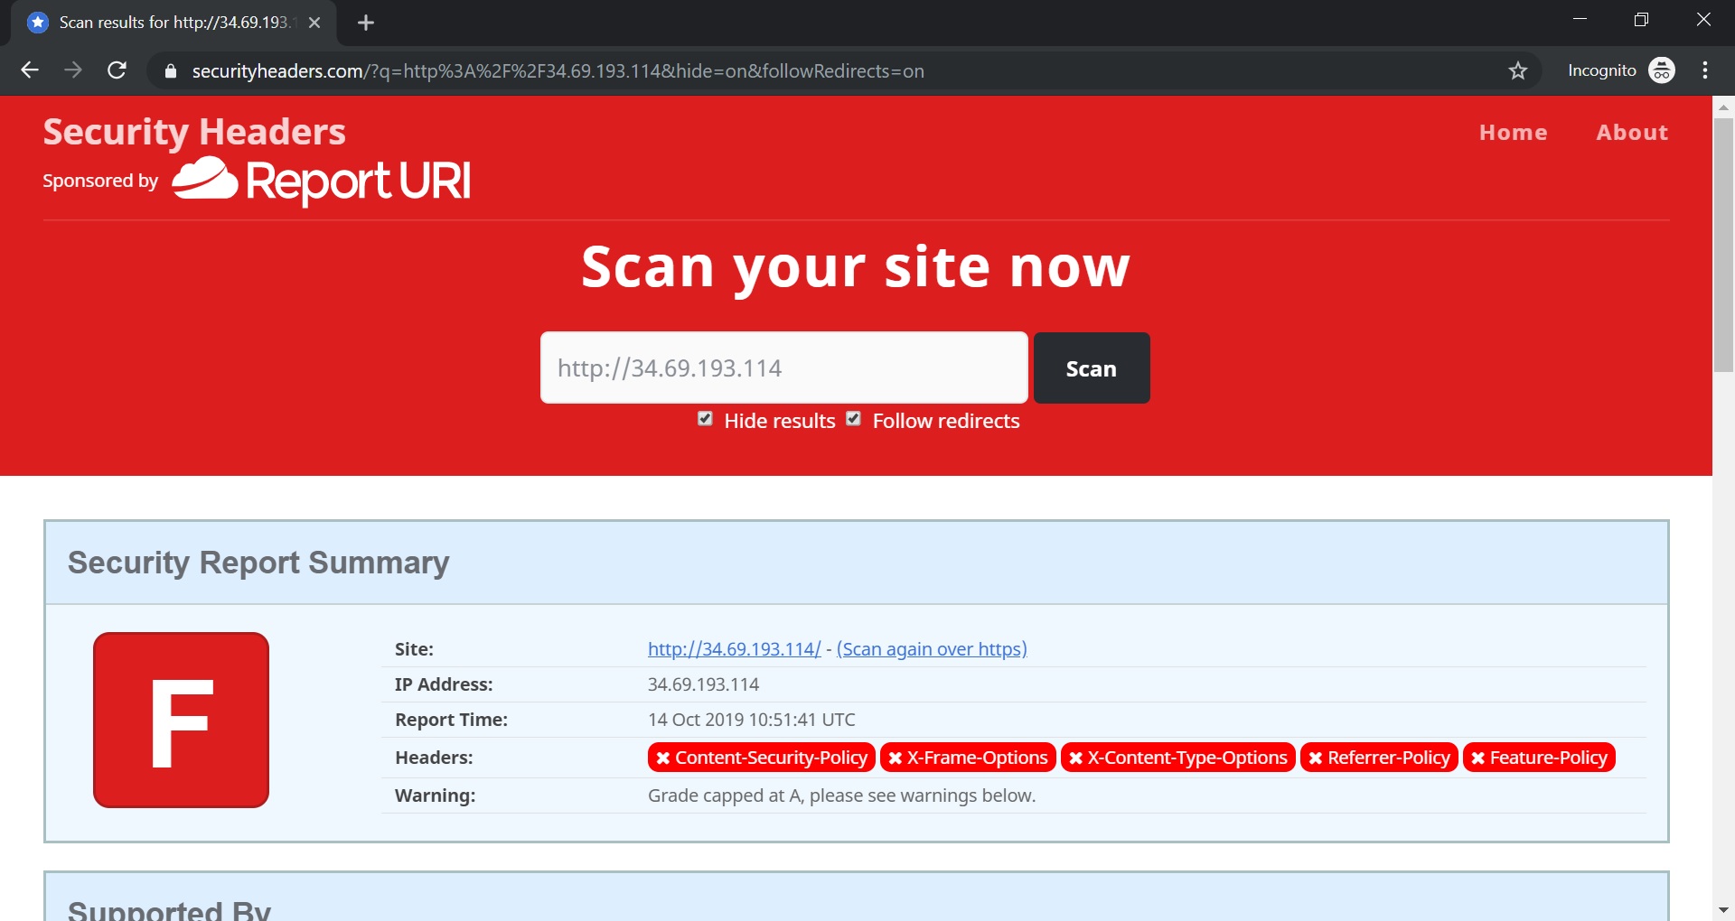This screenshot has width=1735, height=921.
Task: Click the browser back arrow
Action: click(30, 70)
